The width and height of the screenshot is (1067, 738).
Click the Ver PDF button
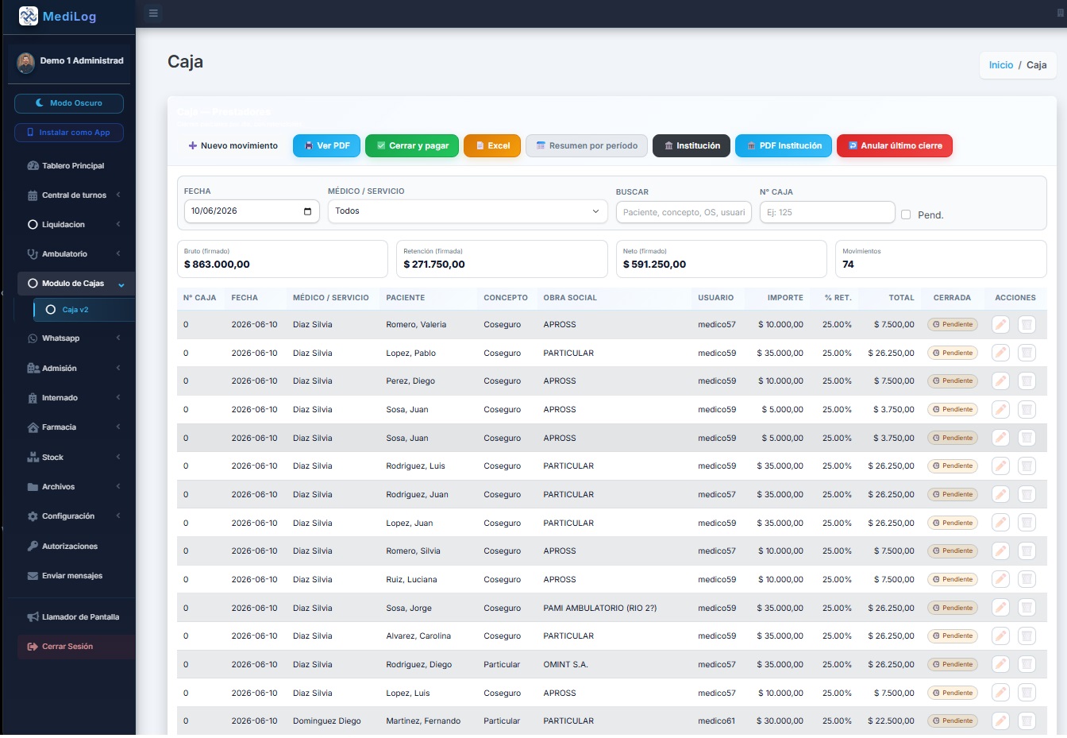(326, 146)
